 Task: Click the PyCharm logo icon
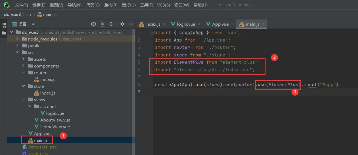click(7, 5)
